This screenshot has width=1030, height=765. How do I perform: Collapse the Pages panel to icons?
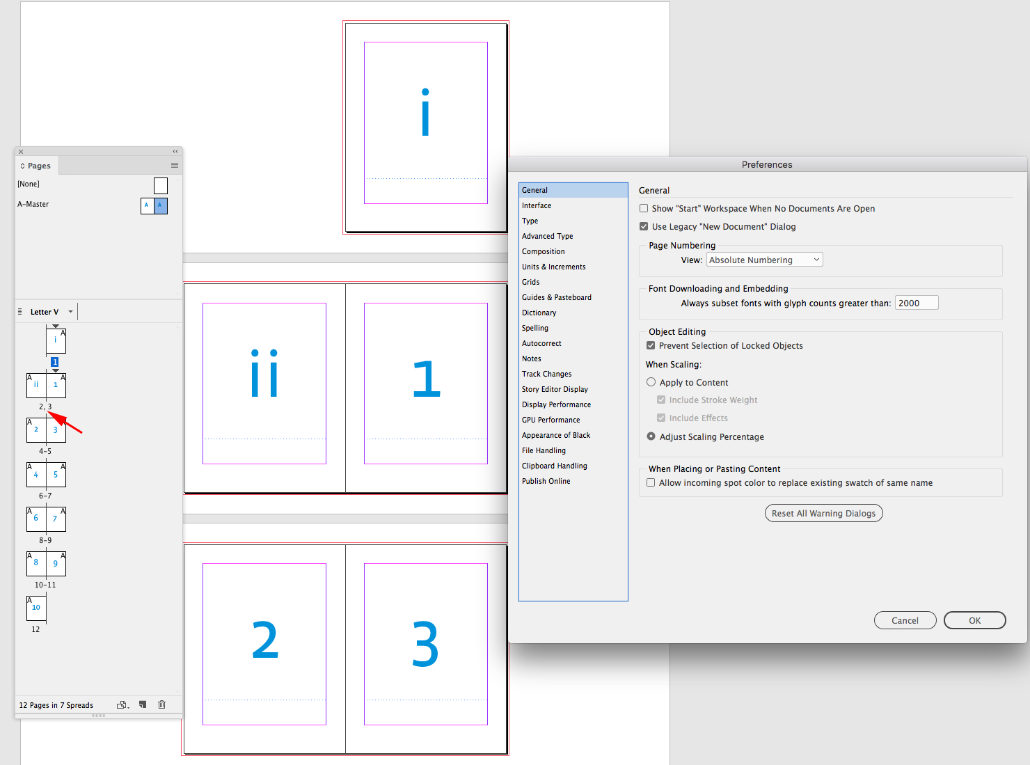point(175,151)
